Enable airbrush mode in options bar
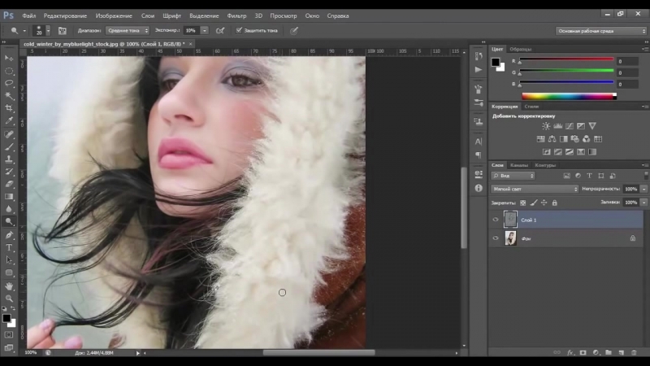This screenshot has width=650, height=366. point(219,30)
